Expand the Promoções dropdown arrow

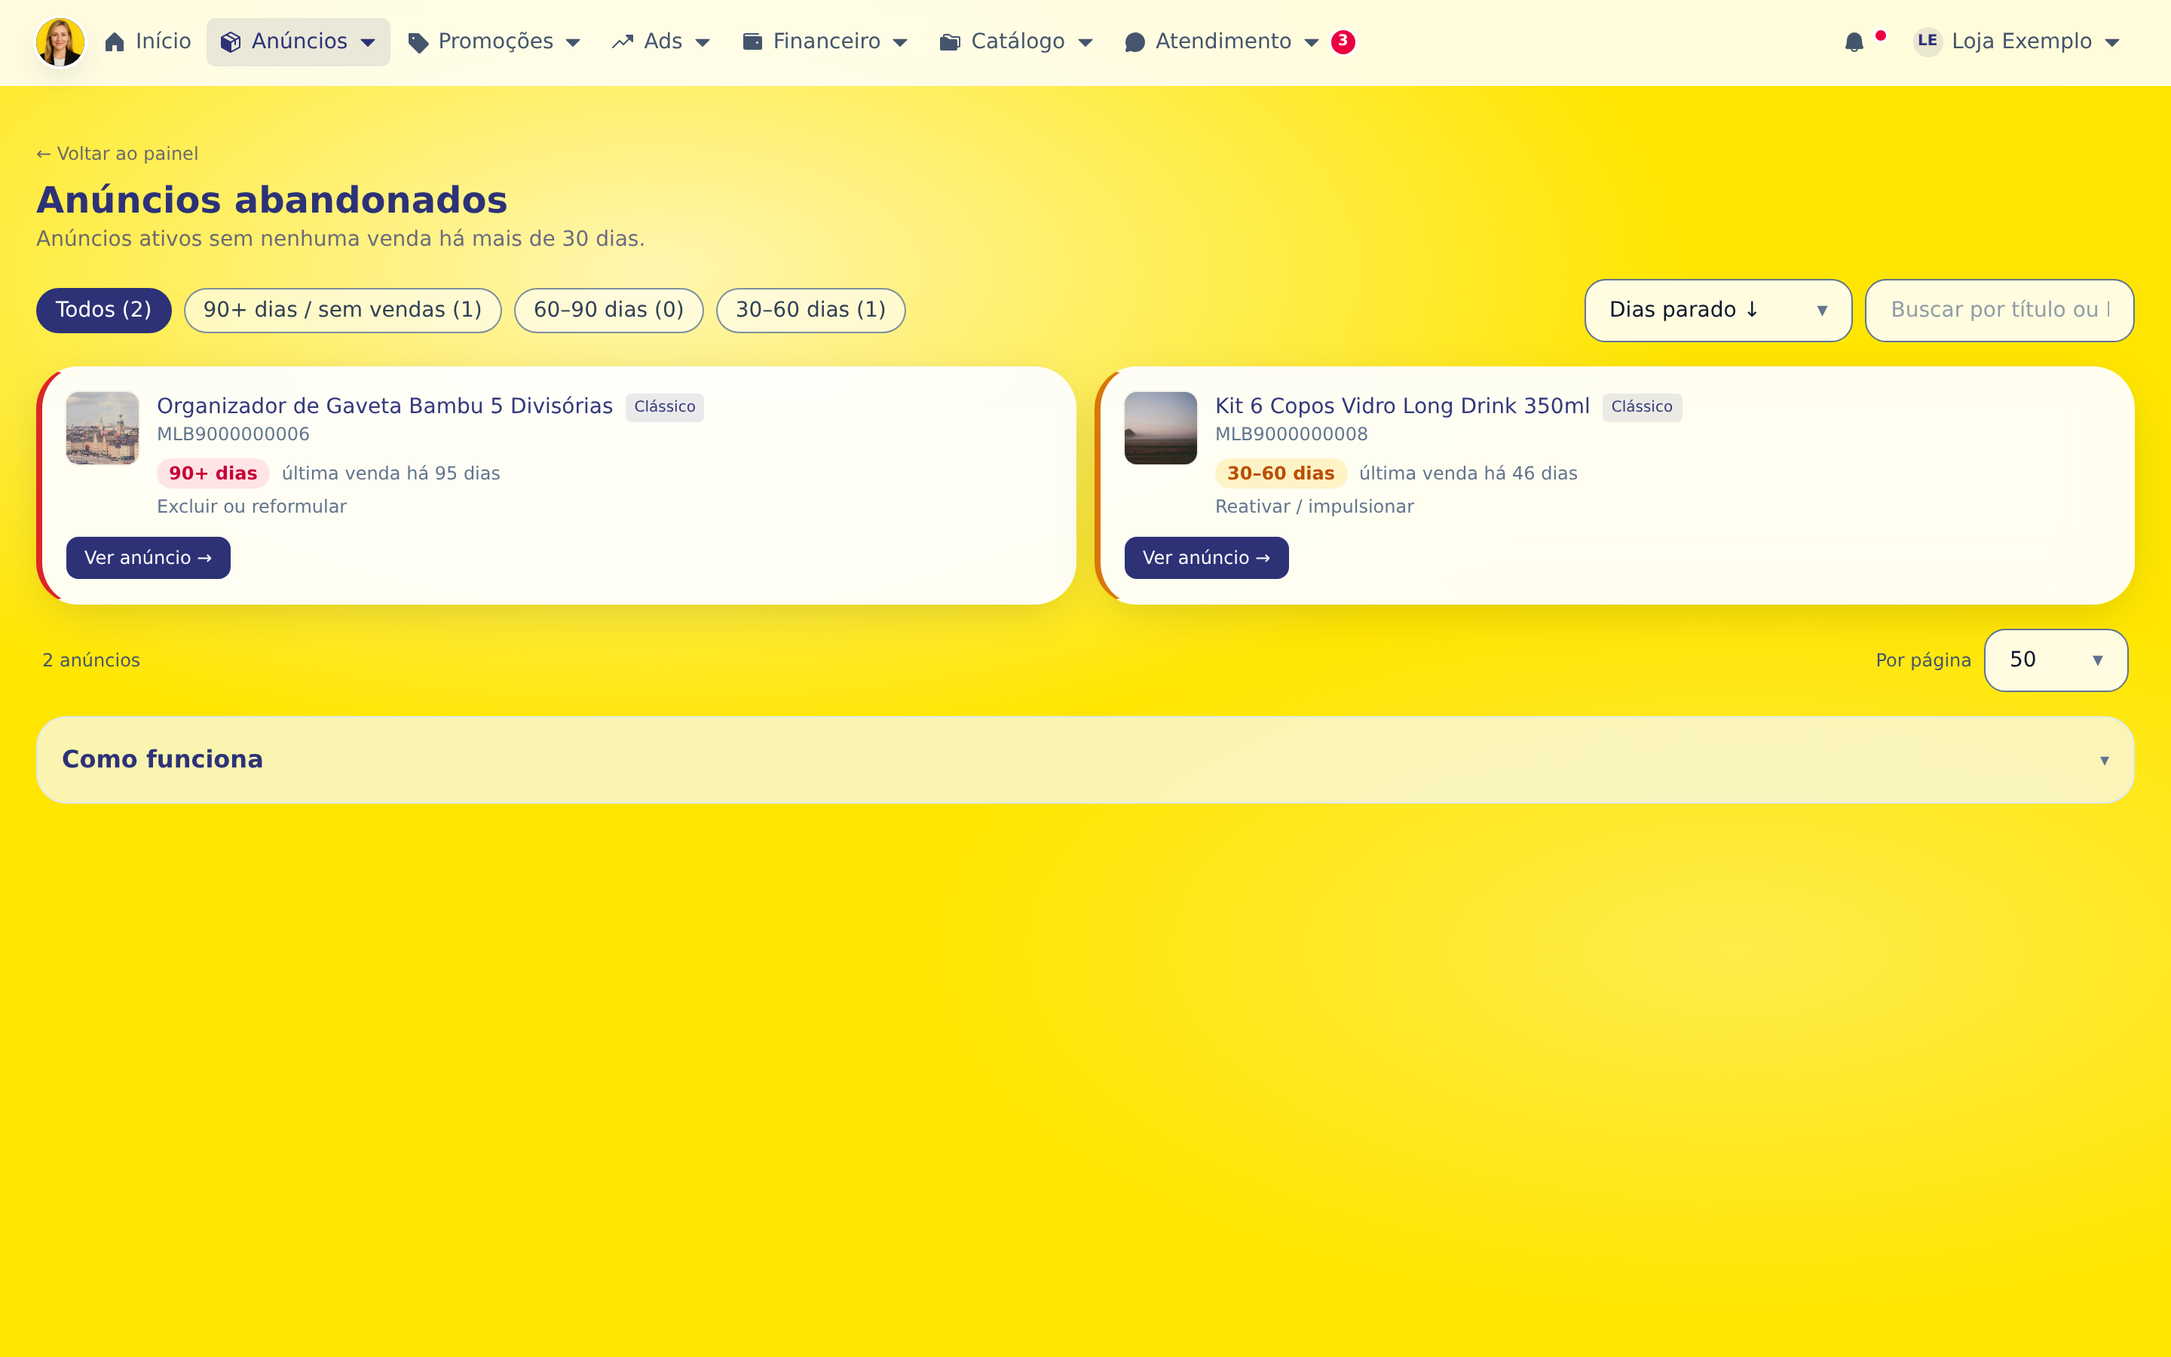click(x=573, y=42)
